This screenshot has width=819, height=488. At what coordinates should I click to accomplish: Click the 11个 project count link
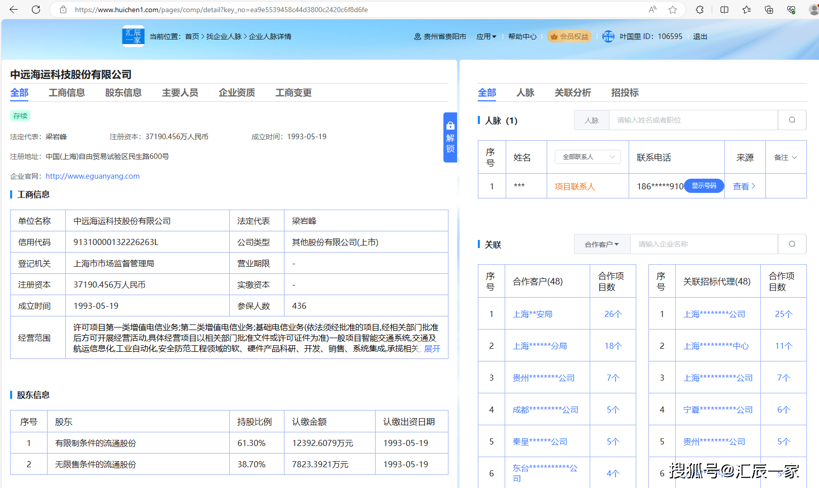click(x=784, y=346)
